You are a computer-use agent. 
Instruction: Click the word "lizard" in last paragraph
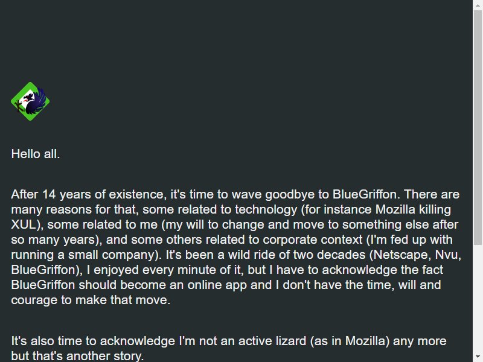pyautogui.click(x=288, y=341)
